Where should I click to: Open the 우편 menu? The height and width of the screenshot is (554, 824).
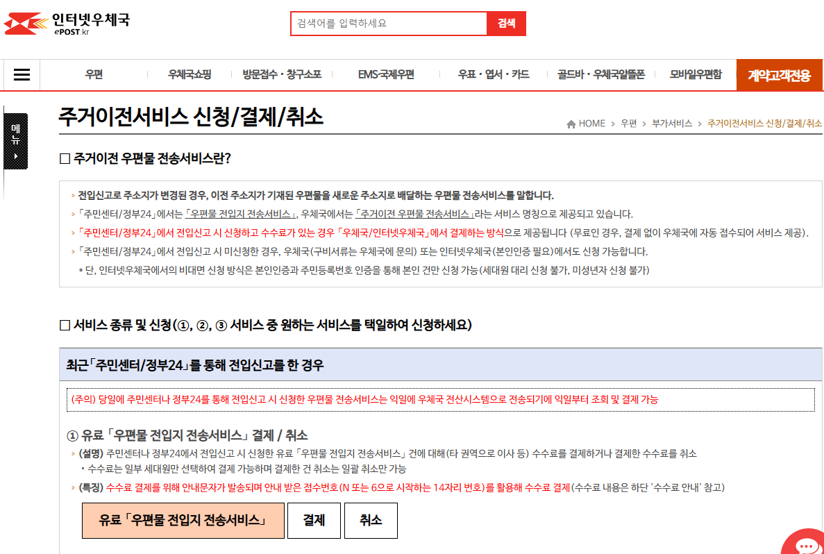pos(94,74)
